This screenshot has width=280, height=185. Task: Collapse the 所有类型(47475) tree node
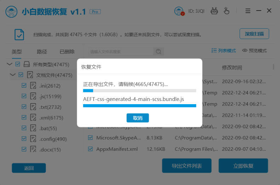[9, 64]
